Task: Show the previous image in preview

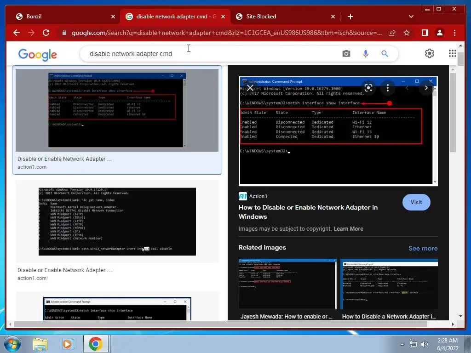Action: tap(407, 88)
